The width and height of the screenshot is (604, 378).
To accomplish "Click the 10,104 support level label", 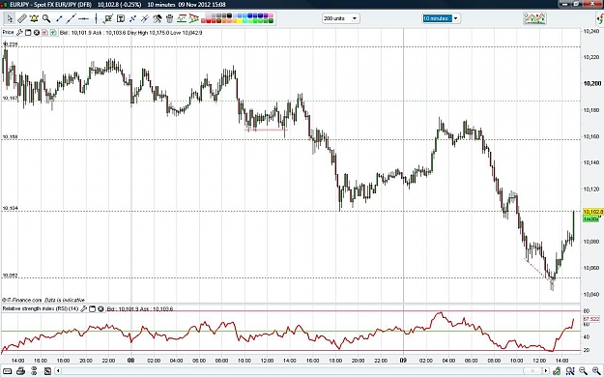I will click(10, 209).
